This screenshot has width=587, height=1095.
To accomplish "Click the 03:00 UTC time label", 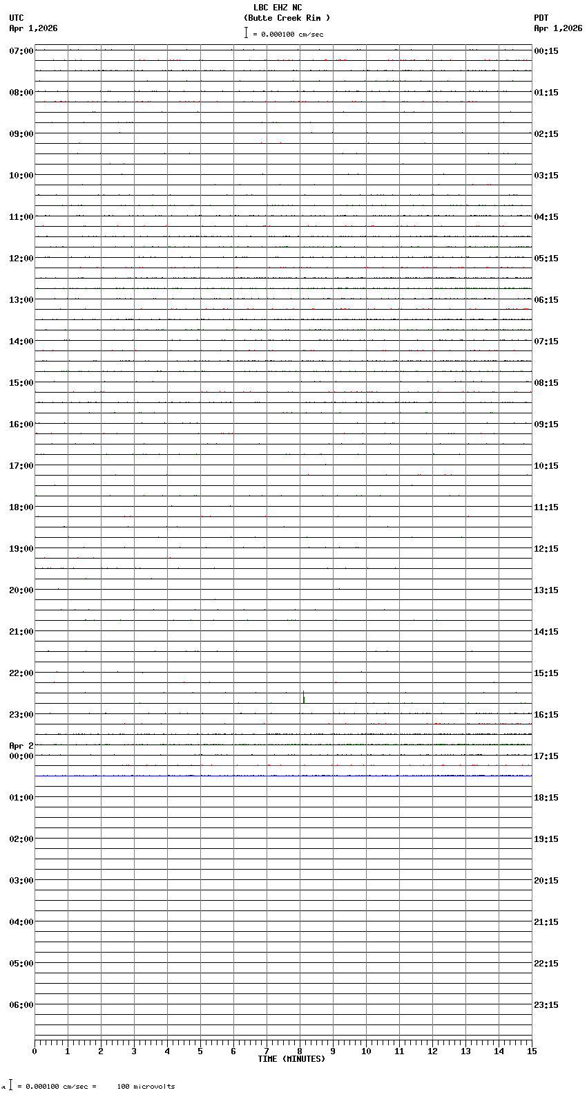I will [21, 881].
